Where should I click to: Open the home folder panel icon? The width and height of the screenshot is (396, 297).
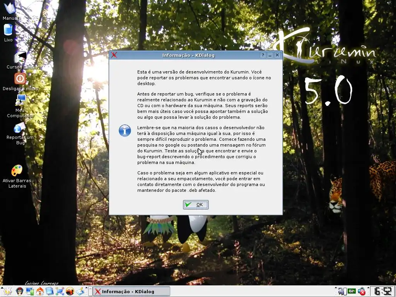tap(40, 292)
